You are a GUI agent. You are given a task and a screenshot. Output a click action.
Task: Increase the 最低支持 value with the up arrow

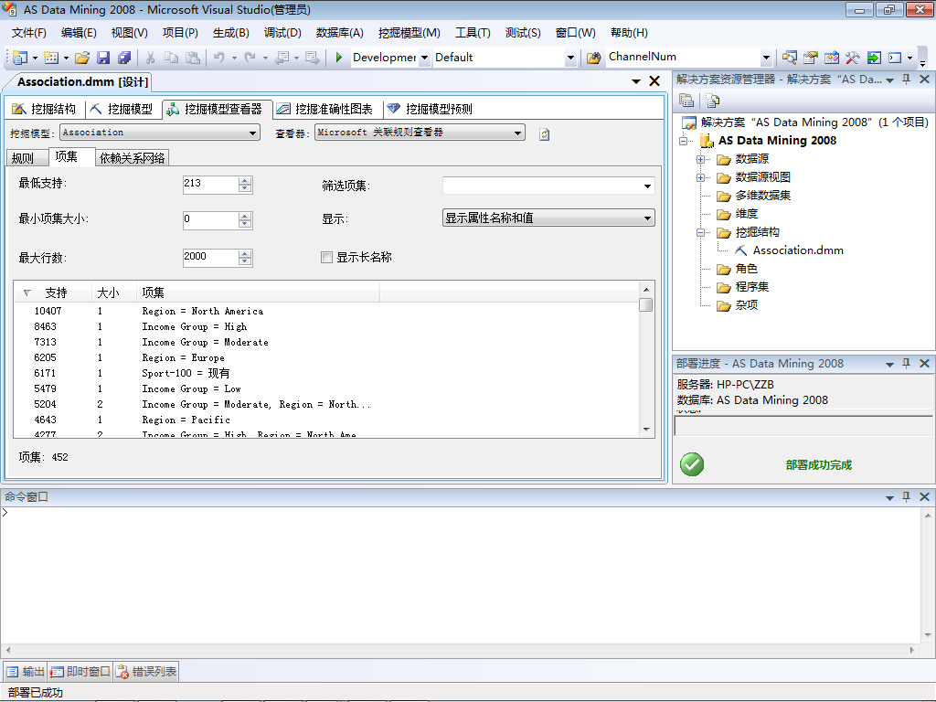[245, 180]
